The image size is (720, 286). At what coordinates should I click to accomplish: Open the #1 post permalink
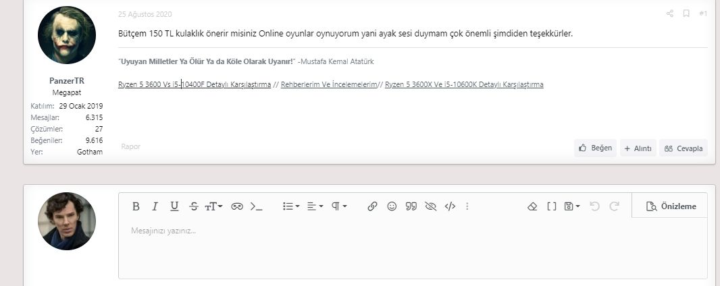click(x=703, y=13)
